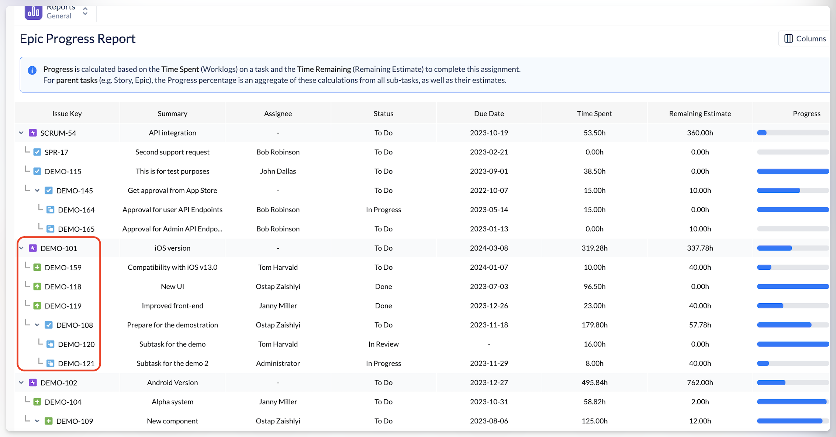
Task: Click the task checkbox icon beside DEMO-108
Action: [49, 325]
